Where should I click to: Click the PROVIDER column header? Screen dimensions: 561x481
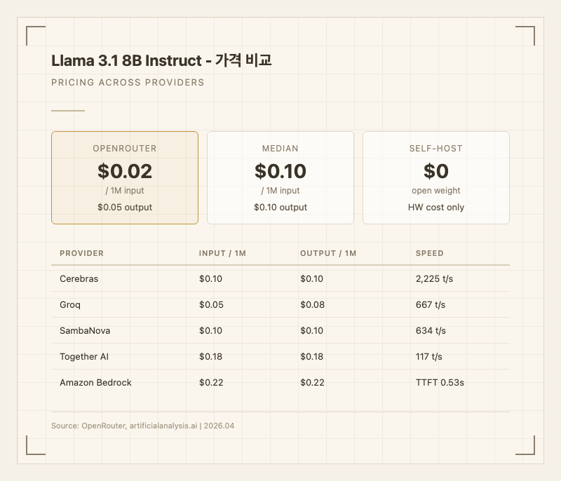tap(82, 253)
